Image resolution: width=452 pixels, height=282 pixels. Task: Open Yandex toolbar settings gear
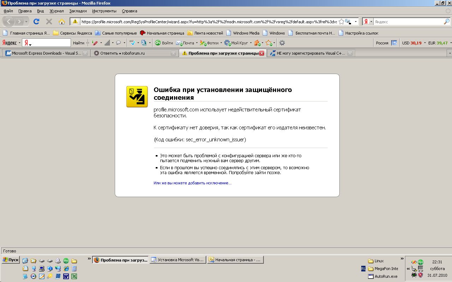click(282, 43)
